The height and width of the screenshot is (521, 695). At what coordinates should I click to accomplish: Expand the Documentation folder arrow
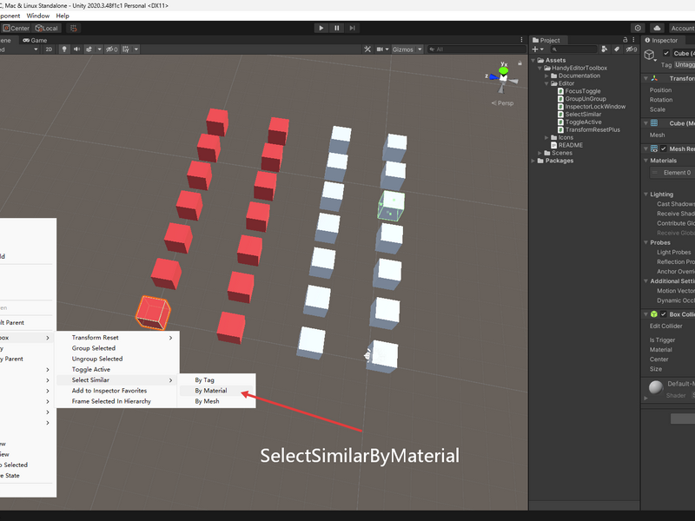pyautogui.click(x=546, y=76)
